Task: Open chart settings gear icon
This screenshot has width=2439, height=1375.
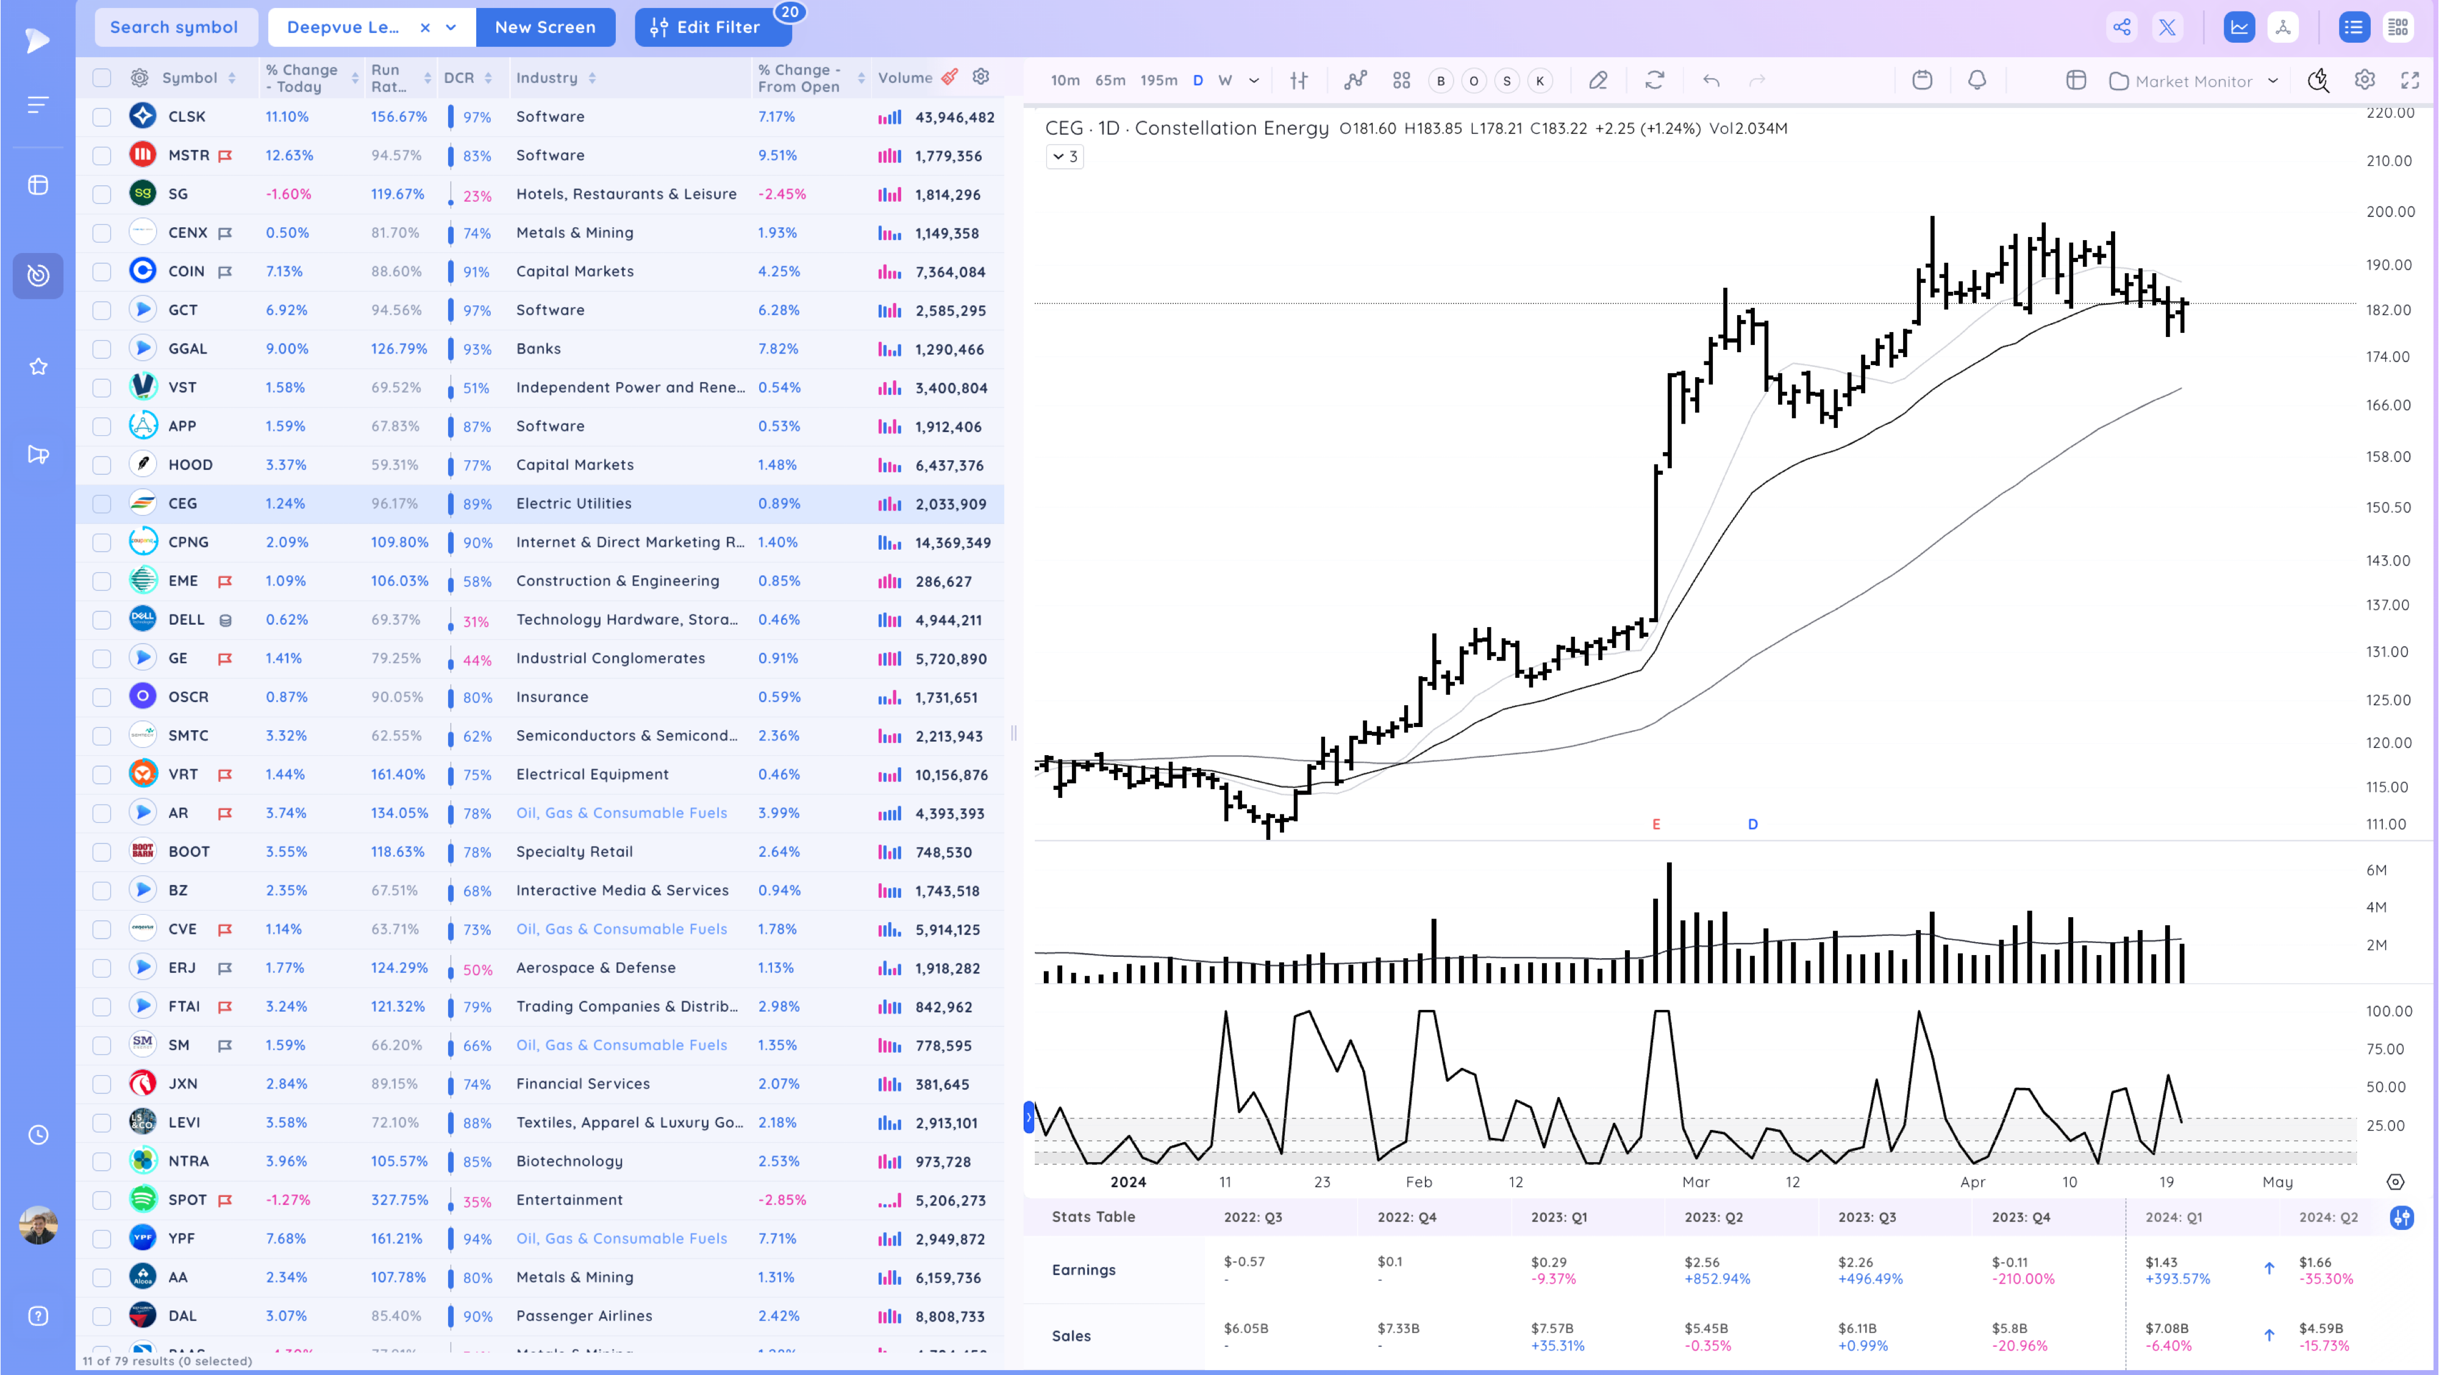Action: (2364, 80)
